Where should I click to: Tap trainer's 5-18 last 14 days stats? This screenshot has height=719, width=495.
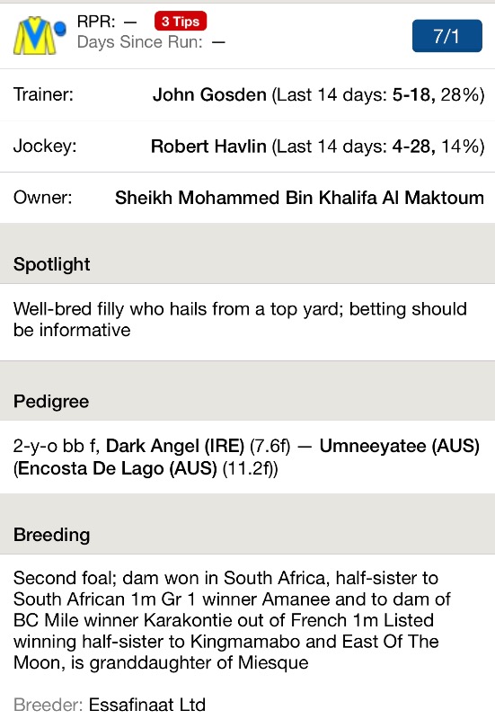[x=414, y=94]
